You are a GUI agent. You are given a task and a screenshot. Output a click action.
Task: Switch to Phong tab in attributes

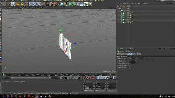tap(139, 54)
